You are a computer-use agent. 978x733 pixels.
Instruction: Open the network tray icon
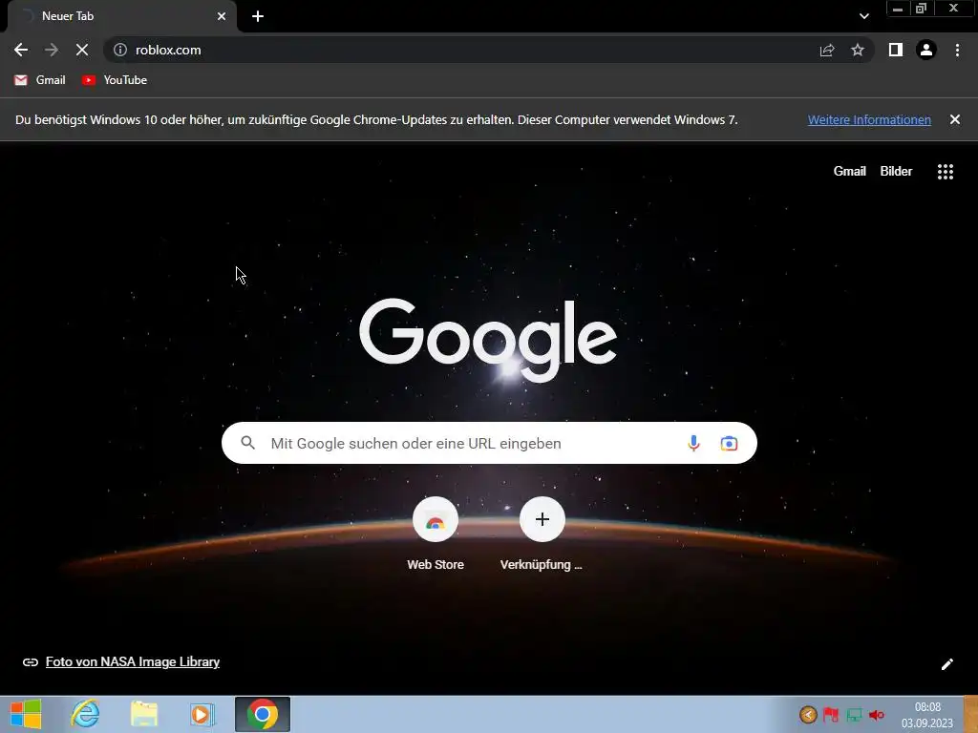(854, 715)
